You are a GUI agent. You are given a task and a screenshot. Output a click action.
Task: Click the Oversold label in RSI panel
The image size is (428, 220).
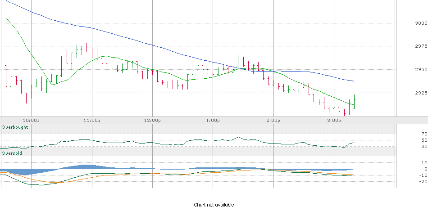pyautogui.click(x=12, y=153)
